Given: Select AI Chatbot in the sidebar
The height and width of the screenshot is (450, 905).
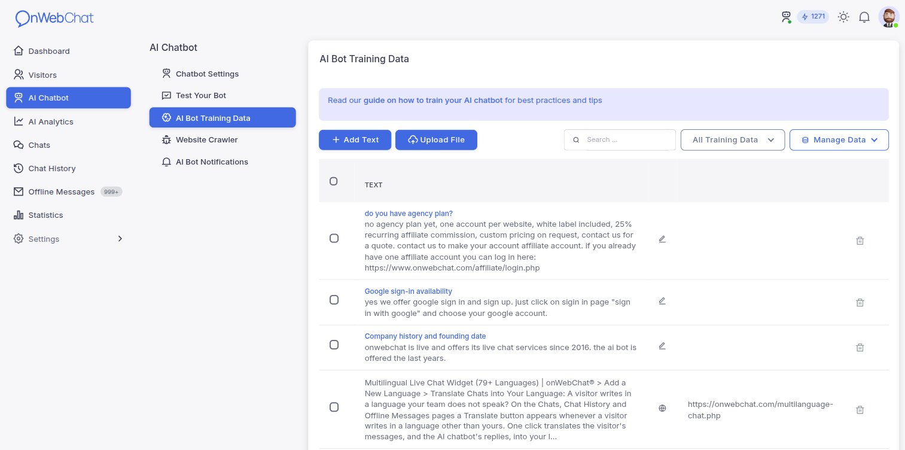Looking at the screenshot, I should point(68,98).
